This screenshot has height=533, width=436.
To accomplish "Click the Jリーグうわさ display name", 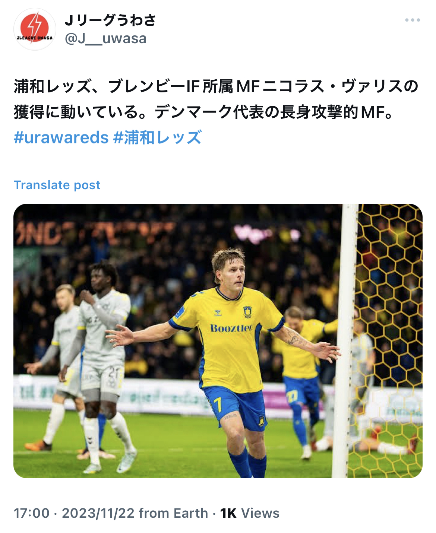I will pos(110,20).
